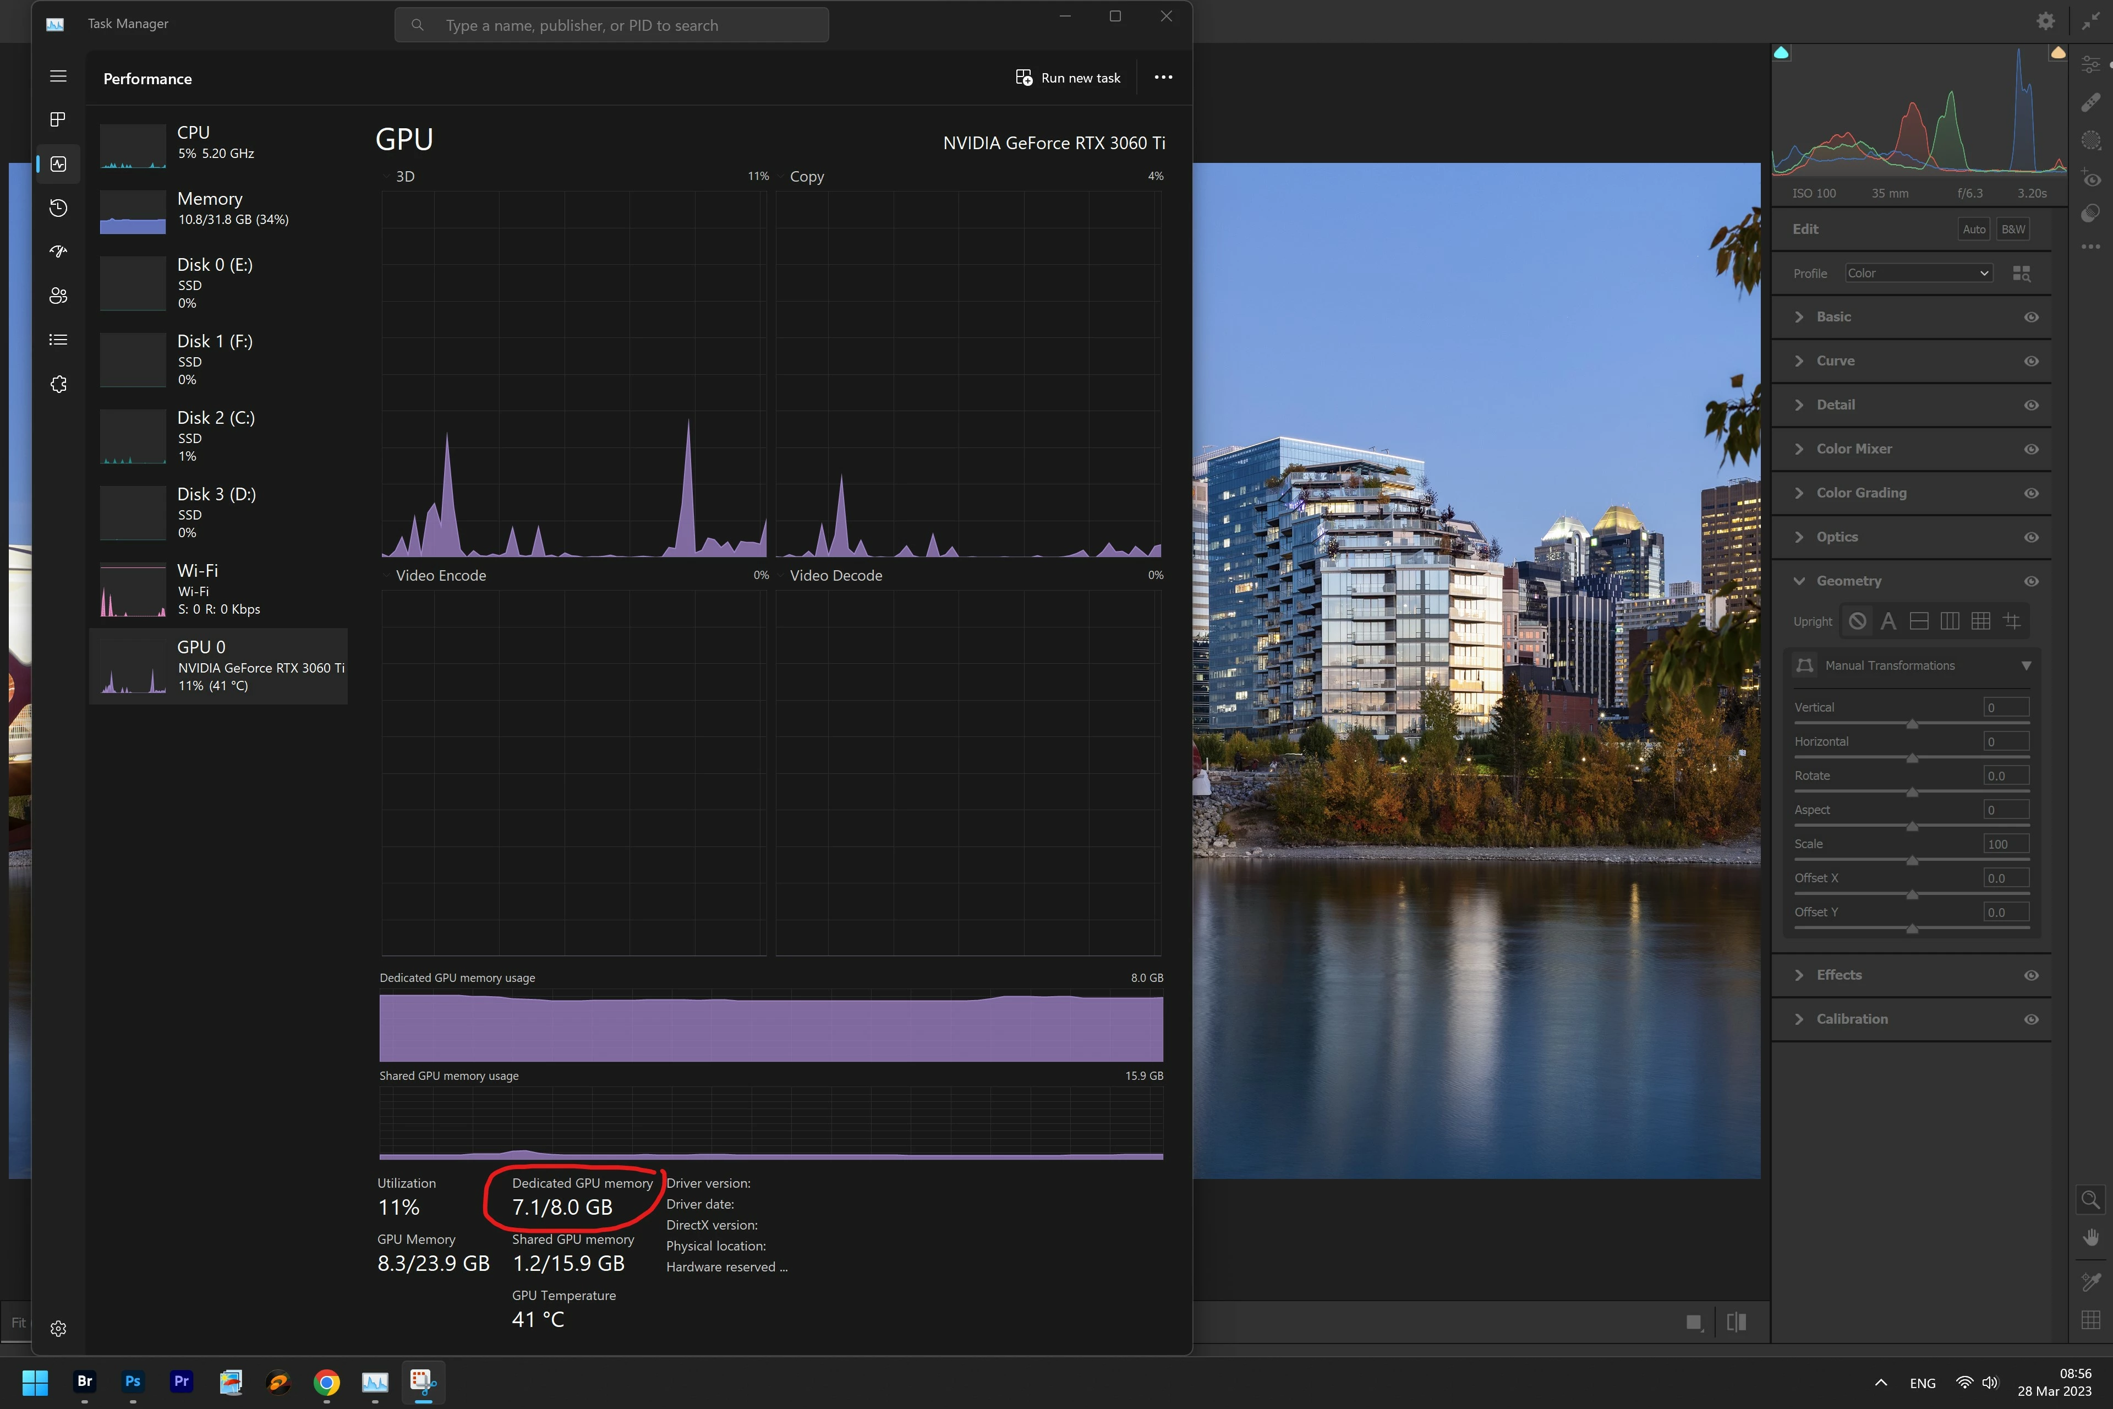Image resolution: width=2113 pixels, height=1409 pixels.
Task: Open the profile browser grid icon
Action: click(2021, 273)
